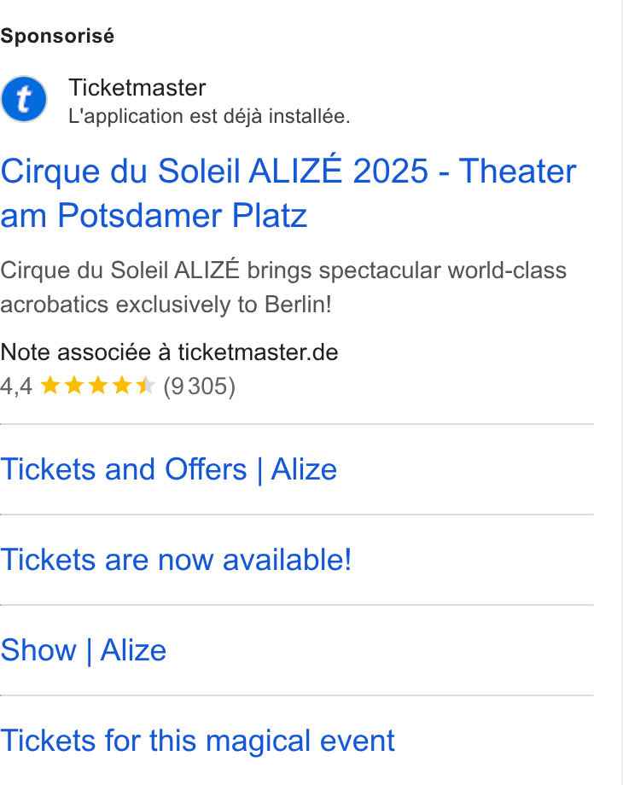The width and height of the screenshot is (623, 785).
Task: Click the "Sponsorisé" label
Action: click(57, 36)
